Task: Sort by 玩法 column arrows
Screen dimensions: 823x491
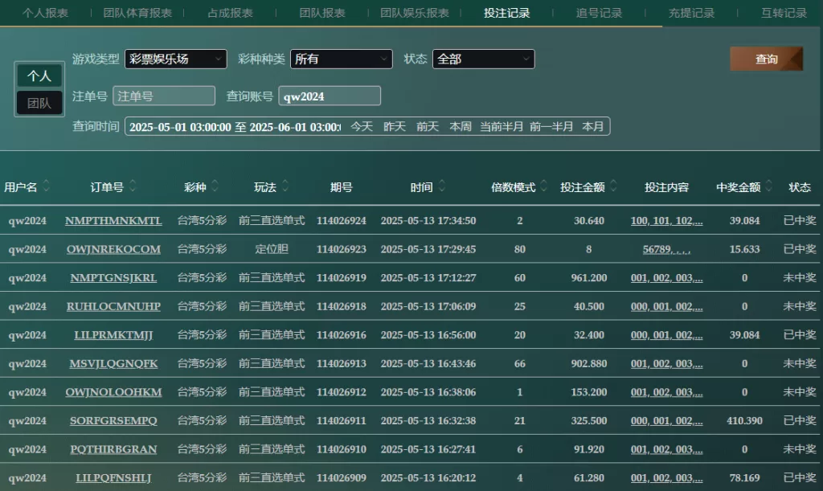Action: point(285,186)
